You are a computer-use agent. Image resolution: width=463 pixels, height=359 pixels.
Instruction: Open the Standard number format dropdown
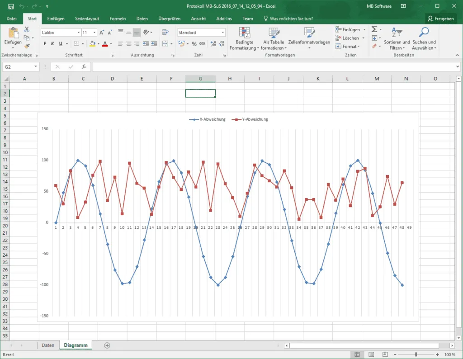[222, 33]
